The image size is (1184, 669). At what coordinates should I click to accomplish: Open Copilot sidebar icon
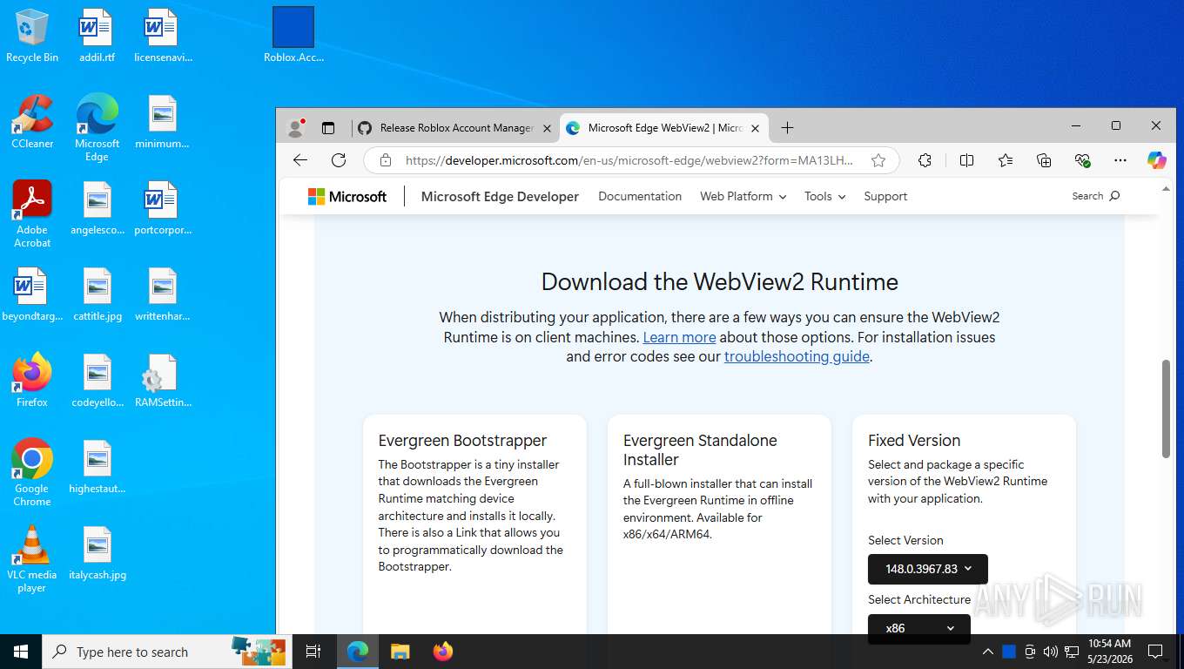[x=1157, y=160]
